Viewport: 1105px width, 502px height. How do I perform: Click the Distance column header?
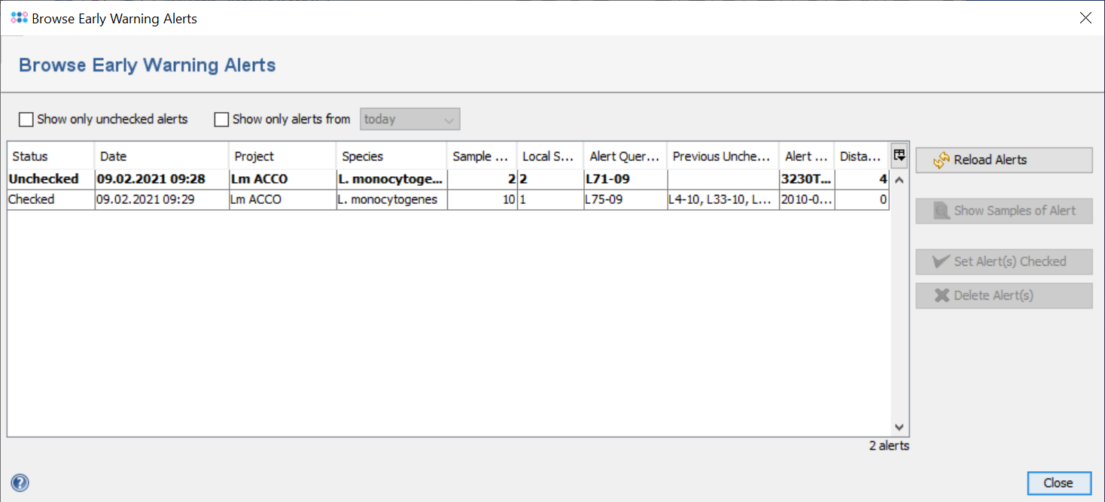[x=860, y=157]
